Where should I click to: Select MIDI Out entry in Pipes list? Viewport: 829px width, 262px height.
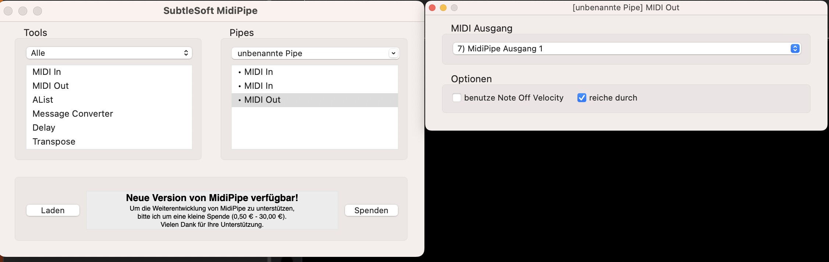[315, 100]
